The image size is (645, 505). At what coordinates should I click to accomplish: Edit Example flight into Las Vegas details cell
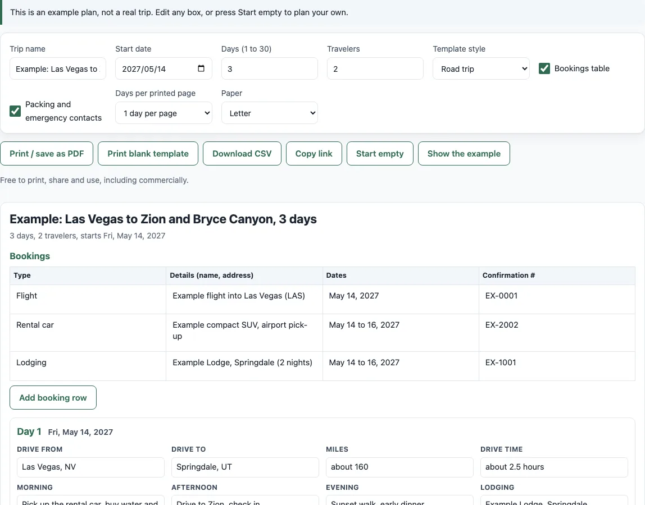(244, 300)
